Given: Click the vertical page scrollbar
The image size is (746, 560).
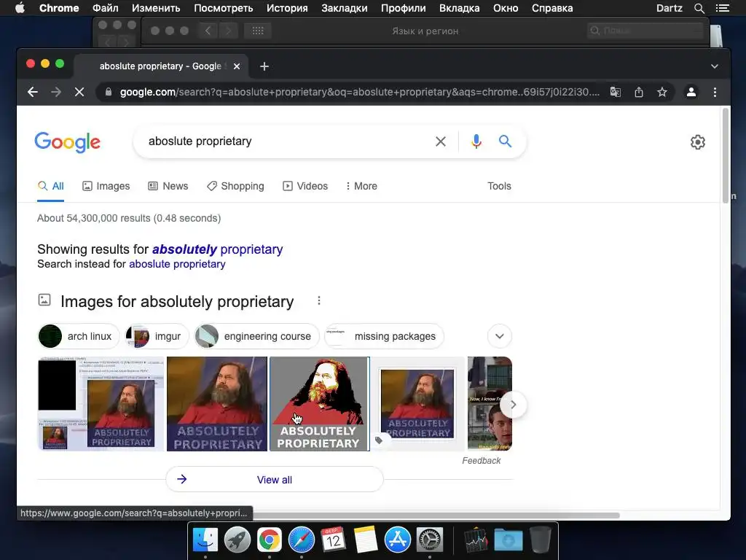Looking at the screenshot, I should click(x=725, y=156).
